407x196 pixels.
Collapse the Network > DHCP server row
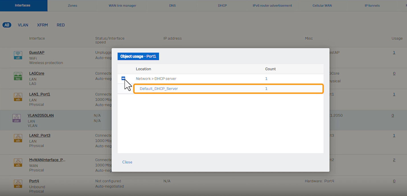123,79
